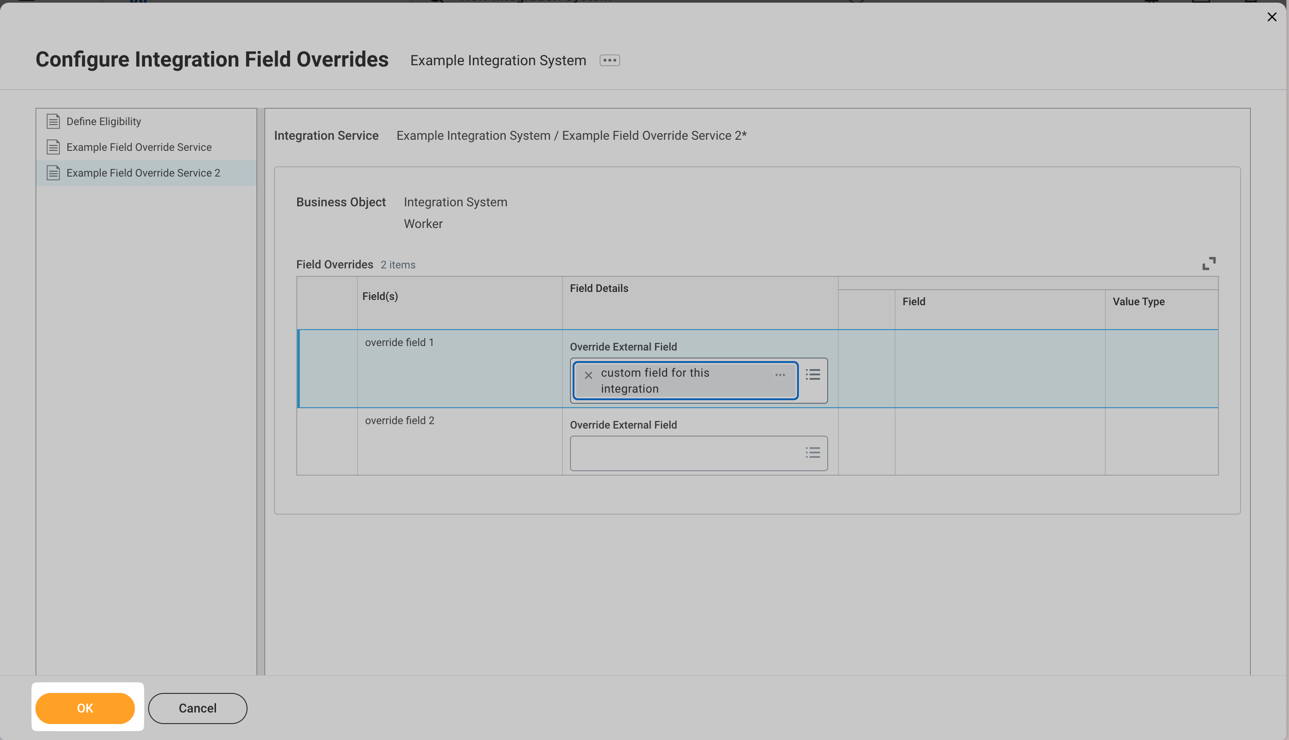Click Example Integration System / Example Field Override Service 2 text
Viewport: 1289px width, 740px height.
pos(572,136)
